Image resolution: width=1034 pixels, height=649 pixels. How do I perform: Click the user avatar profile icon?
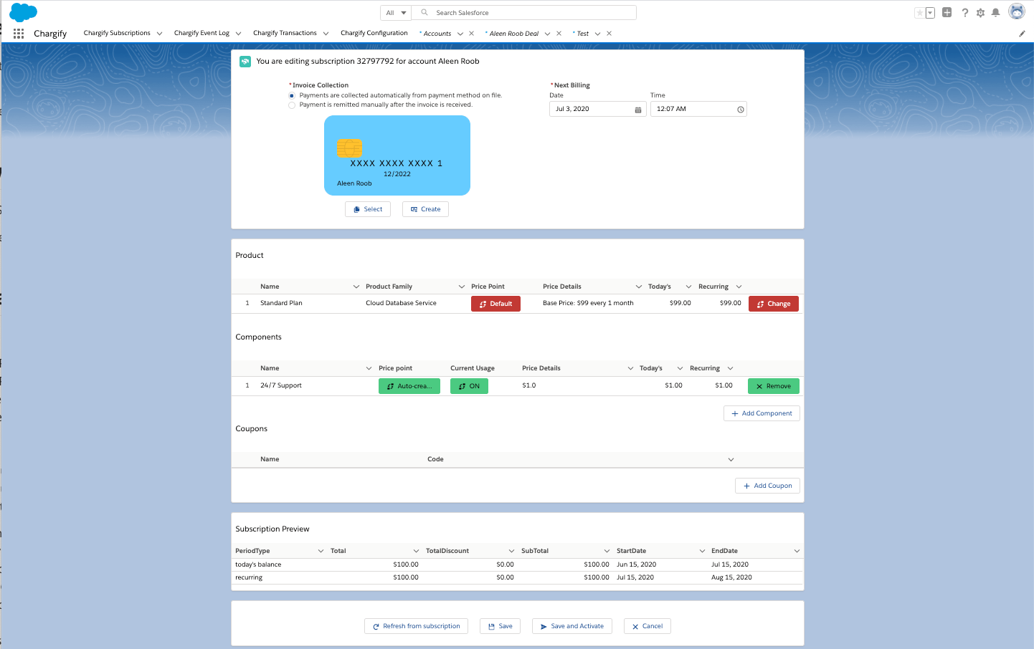pyautogui.click(x=1016, y=11)
